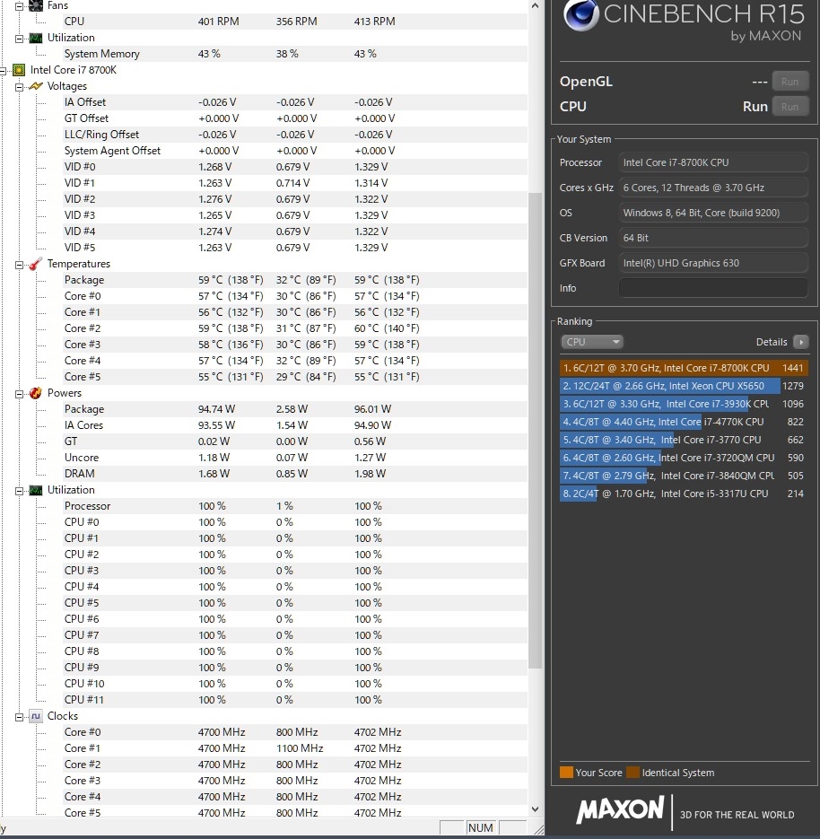Collapse the top Utilization node above System Memory
This screenshot has width=820, height=839.
(19, 39)
